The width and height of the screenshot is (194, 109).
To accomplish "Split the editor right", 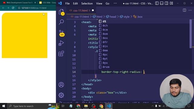I will point(184,10).
